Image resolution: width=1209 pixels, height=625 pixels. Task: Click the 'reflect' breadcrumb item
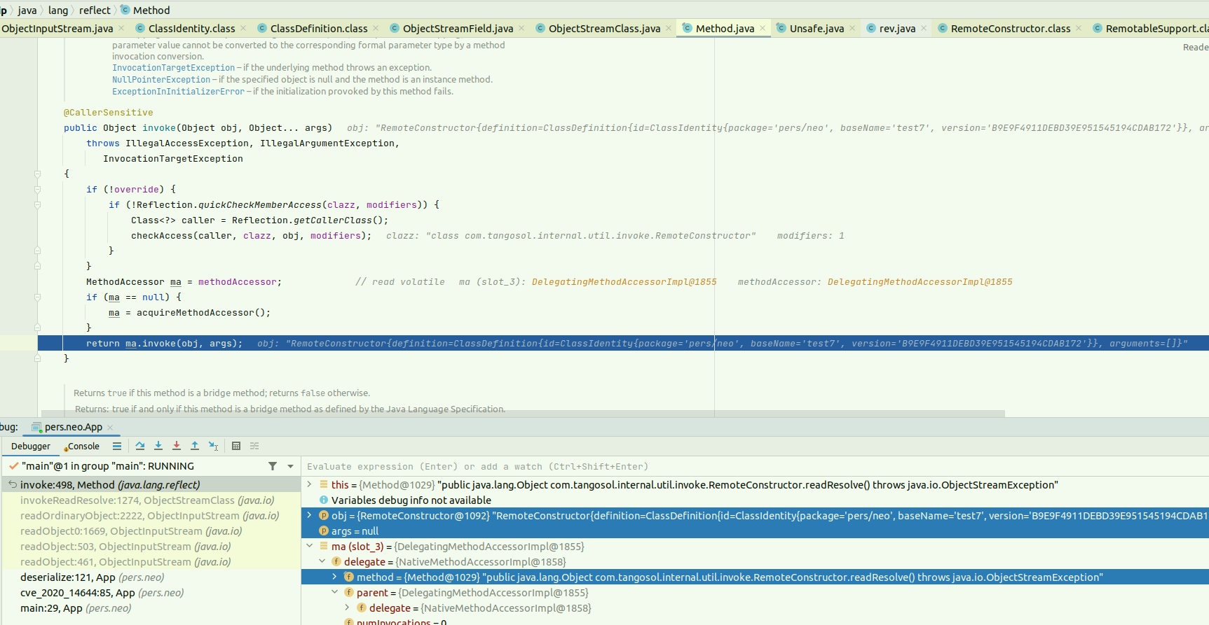click(95, 10)
